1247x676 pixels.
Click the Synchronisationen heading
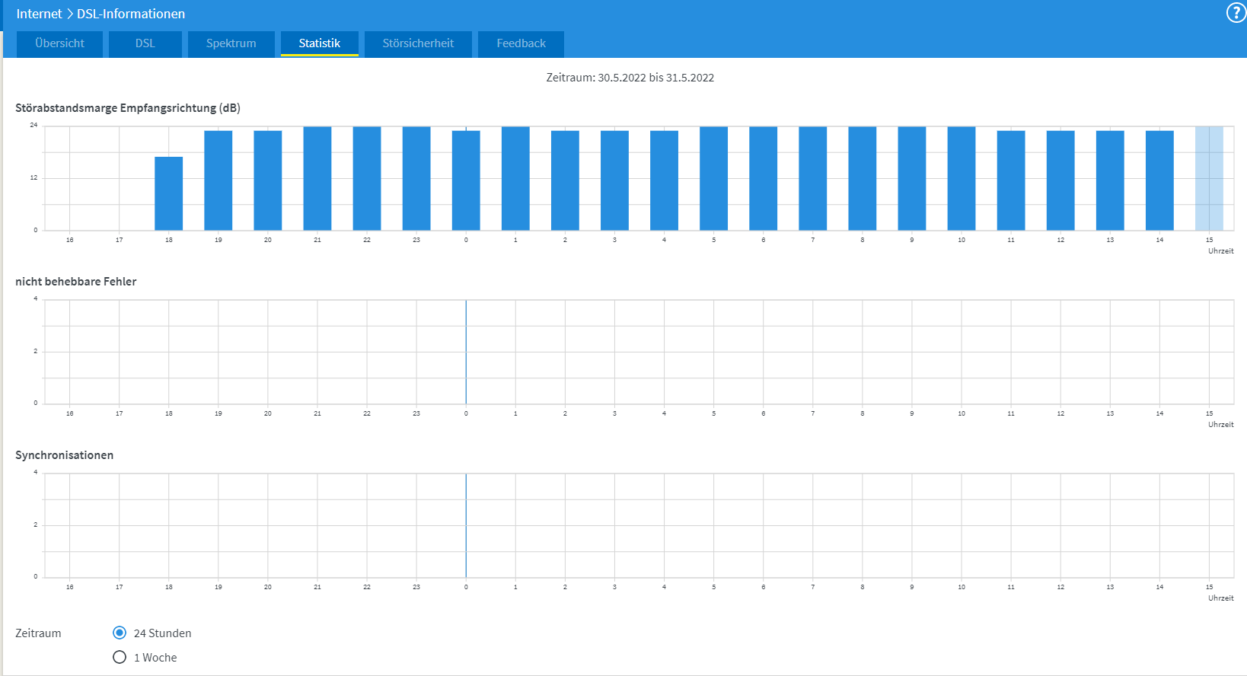point(65,455)
